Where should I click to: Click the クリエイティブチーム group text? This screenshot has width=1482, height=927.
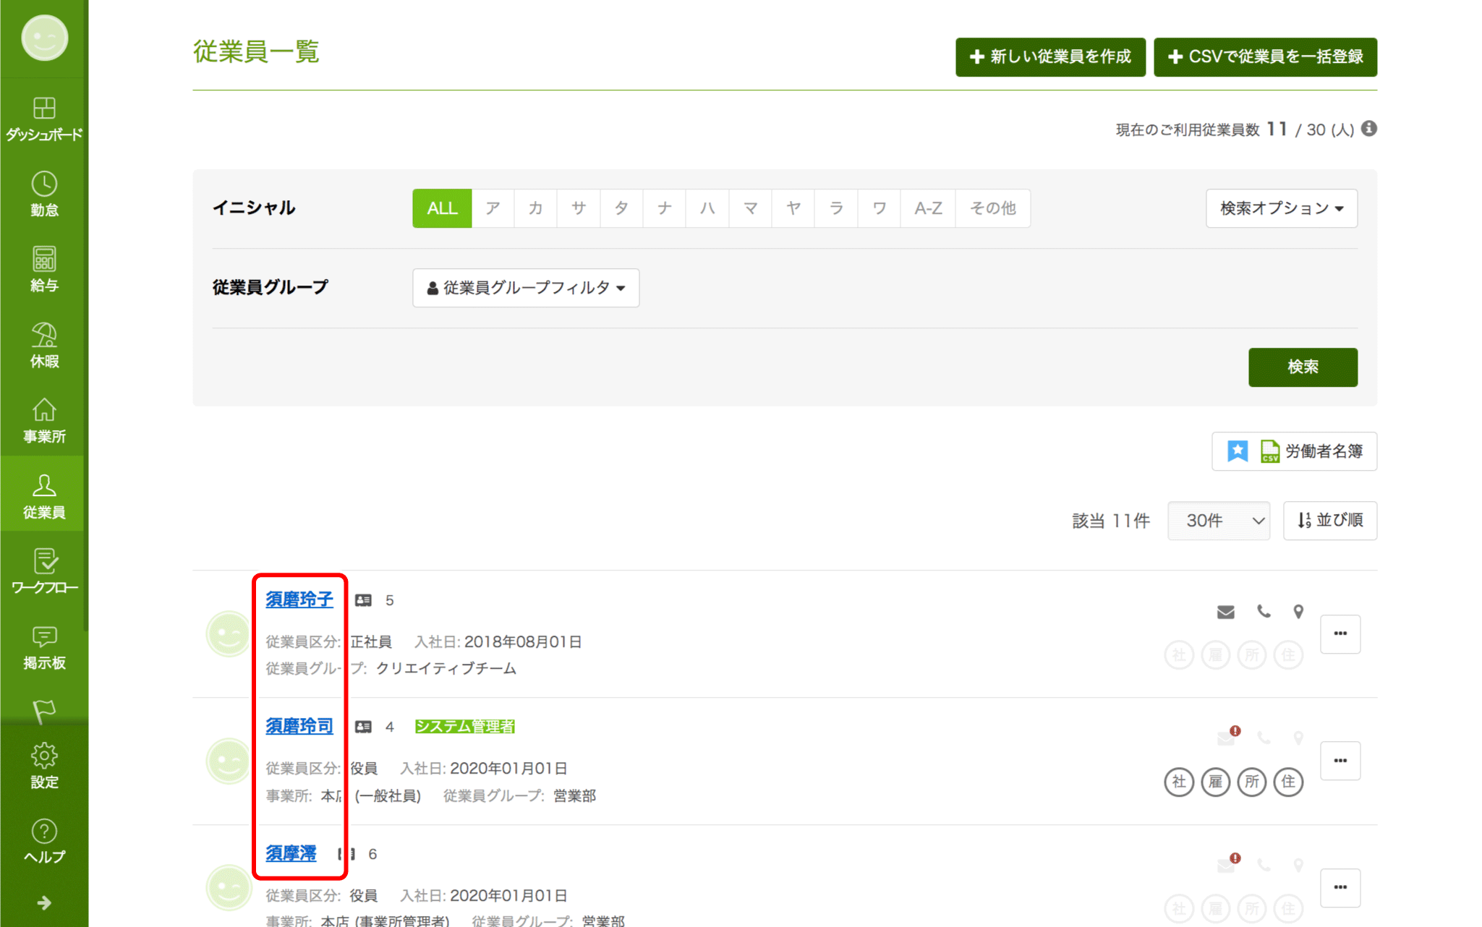point(446,668)
